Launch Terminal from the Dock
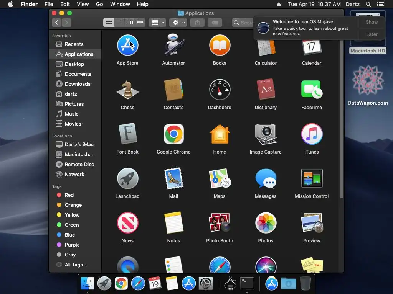This screenshot has width=393, height=294. [247, 283]
